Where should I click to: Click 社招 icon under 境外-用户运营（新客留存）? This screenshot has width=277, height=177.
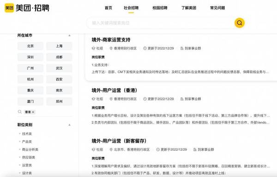pos(93,149)
